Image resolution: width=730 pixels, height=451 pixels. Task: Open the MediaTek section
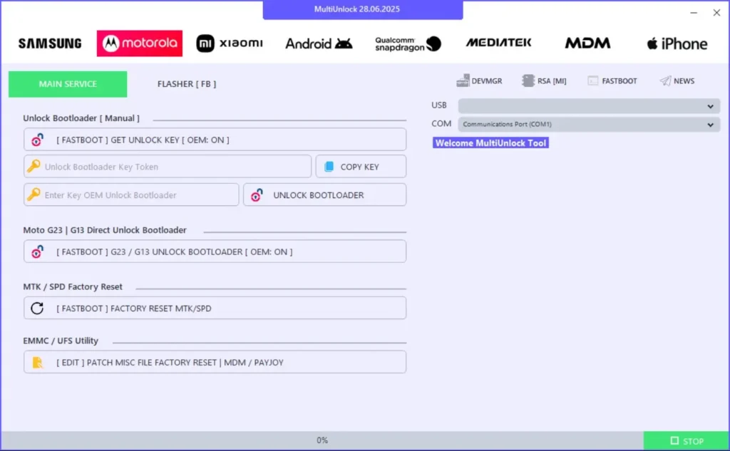(x=498, y=43)
